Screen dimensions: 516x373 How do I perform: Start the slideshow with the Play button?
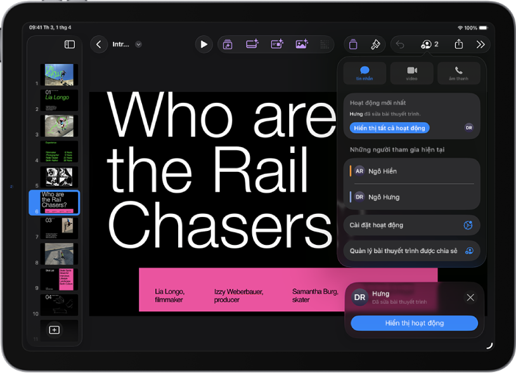203,44
